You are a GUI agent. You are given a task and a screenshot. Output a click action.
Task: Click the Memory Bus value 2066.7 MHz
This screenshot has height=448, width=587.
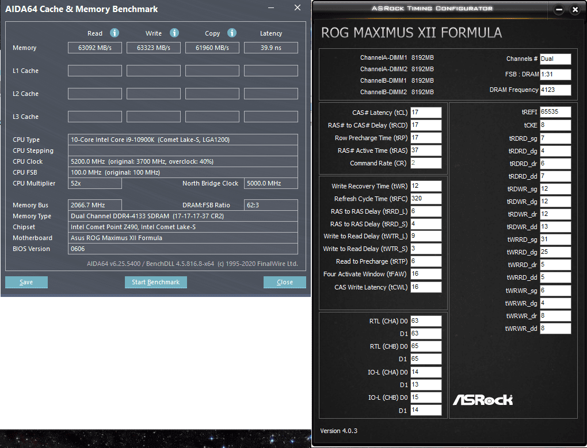coord(95,205)
